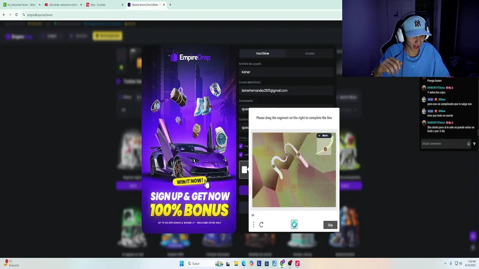Open the Windows Start menu
479x269 pixels.
point(181,263)
